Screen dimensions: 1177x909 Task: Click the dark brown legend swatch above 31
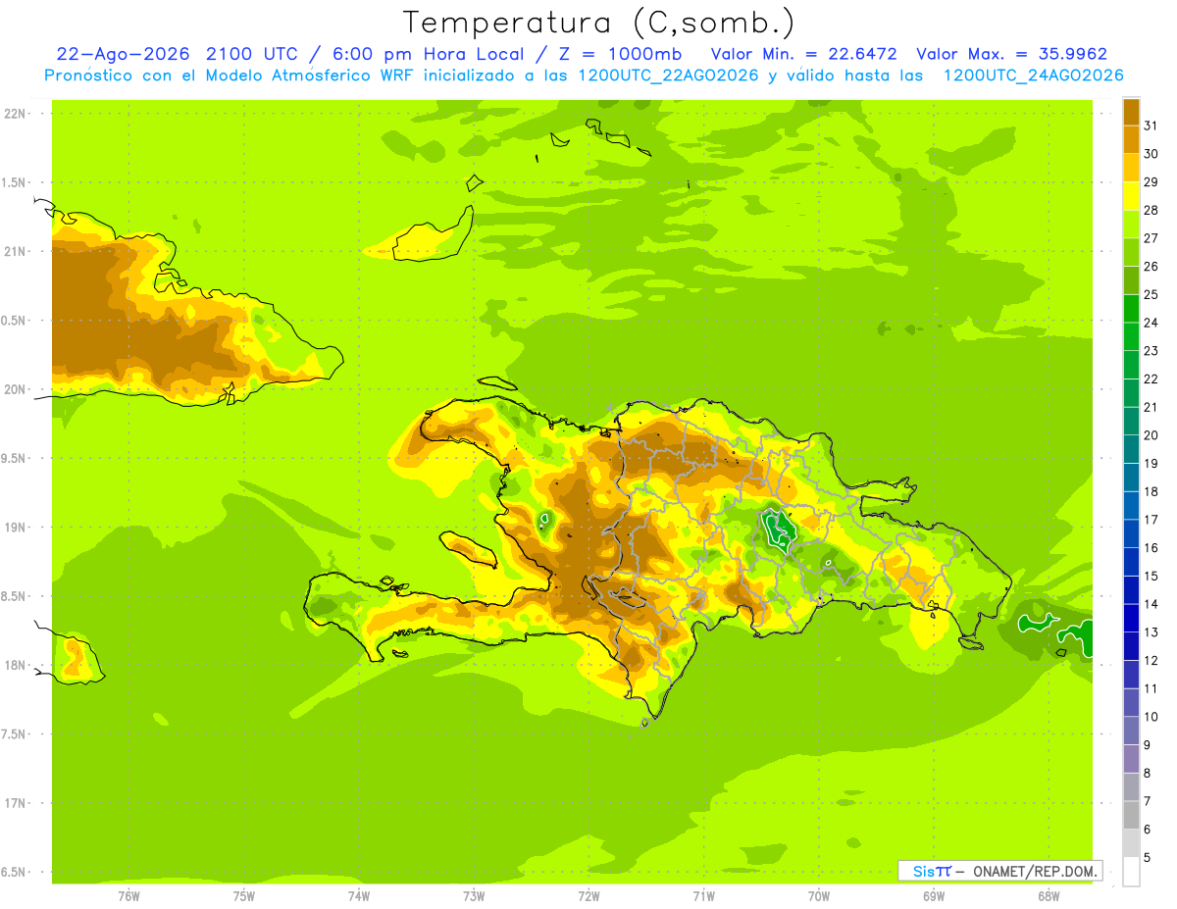[1131, 111]
